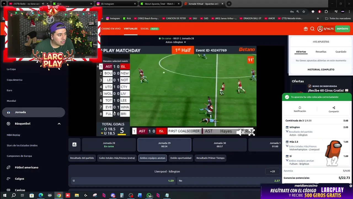Open the SOCIAL section marked NUEVO
353x199 pixels.
[x=149, y=29]
